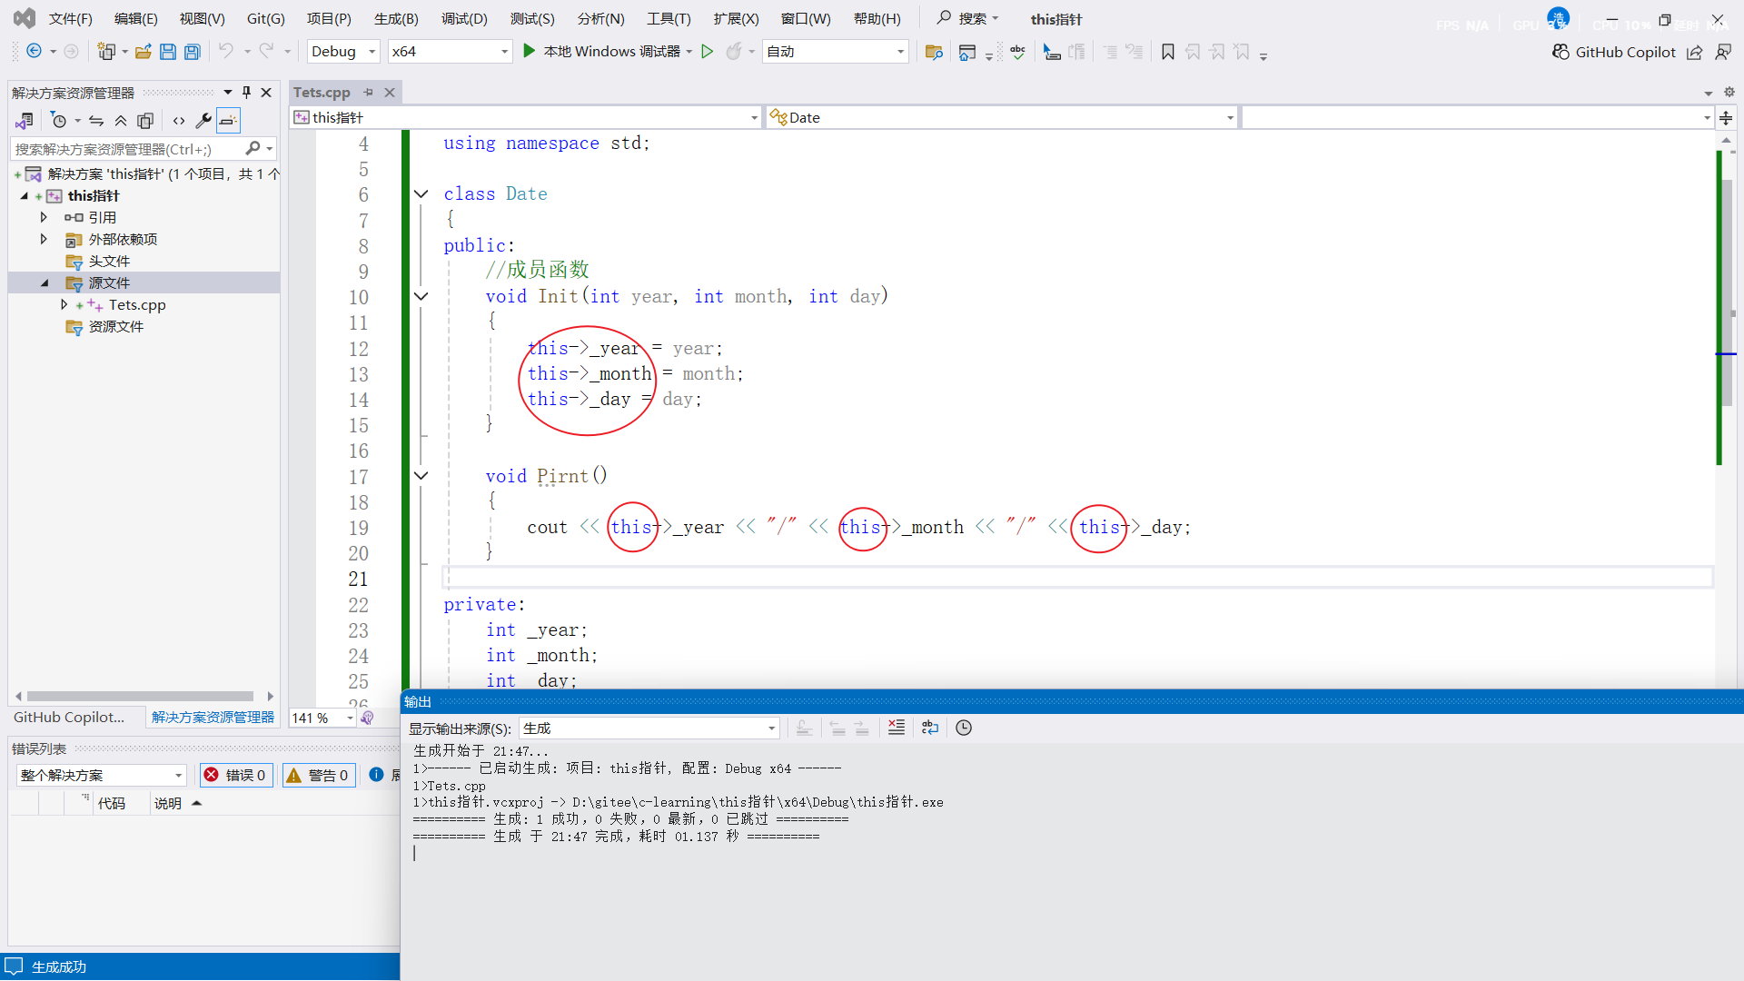Open the 生成 output source dropdown
Screen dimensions: 1744x981
[x=649, y=728]
